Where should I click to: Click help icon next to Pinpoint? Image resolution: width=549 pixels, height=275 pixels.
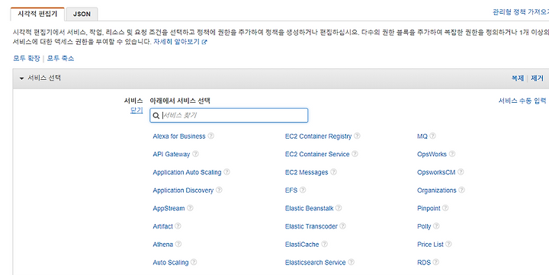(445, 208)
